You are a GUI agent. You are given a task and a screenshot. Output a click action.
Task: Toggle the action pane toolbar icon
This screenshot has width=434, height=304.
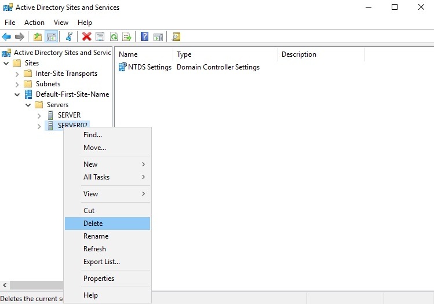pos(158,36)
